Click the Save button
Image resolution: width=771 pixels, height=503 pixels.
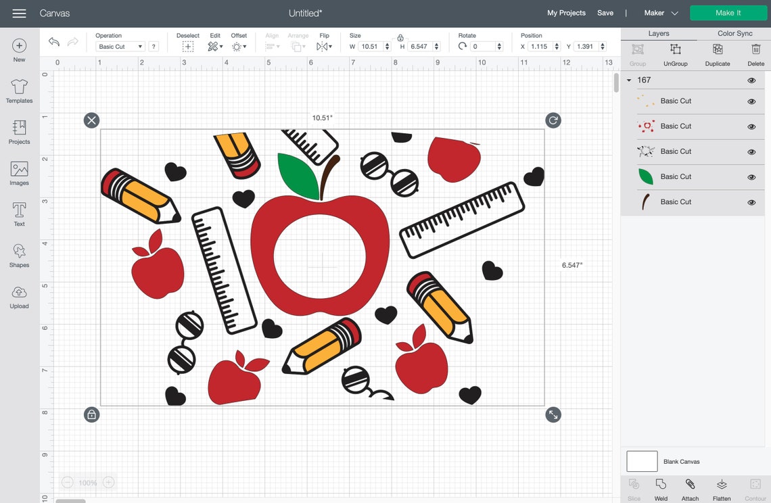(605, 14)
